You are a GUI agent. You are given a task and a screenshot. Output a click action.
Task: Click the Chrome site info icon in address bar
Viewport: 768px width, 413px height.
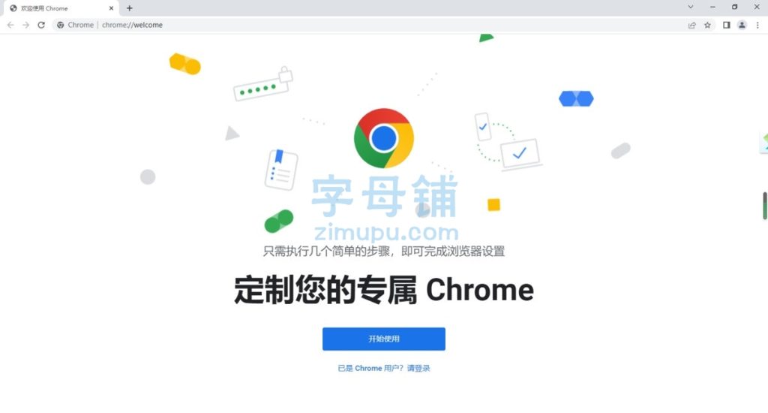point(60,25)
